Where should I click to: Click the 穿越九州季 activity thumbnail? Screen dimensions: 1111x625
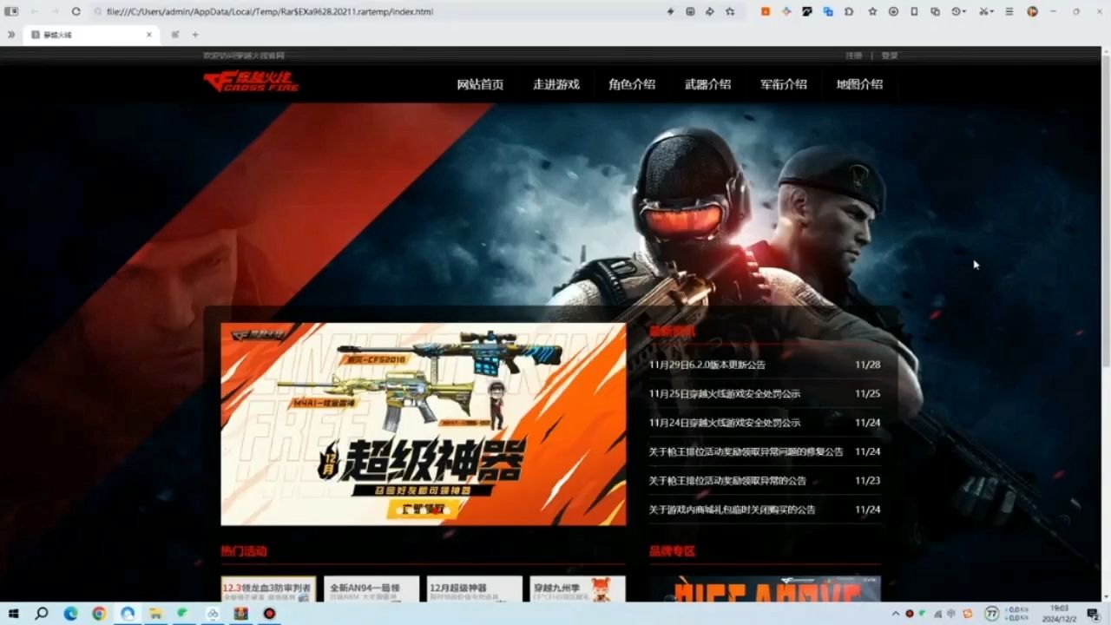(578, 589)
